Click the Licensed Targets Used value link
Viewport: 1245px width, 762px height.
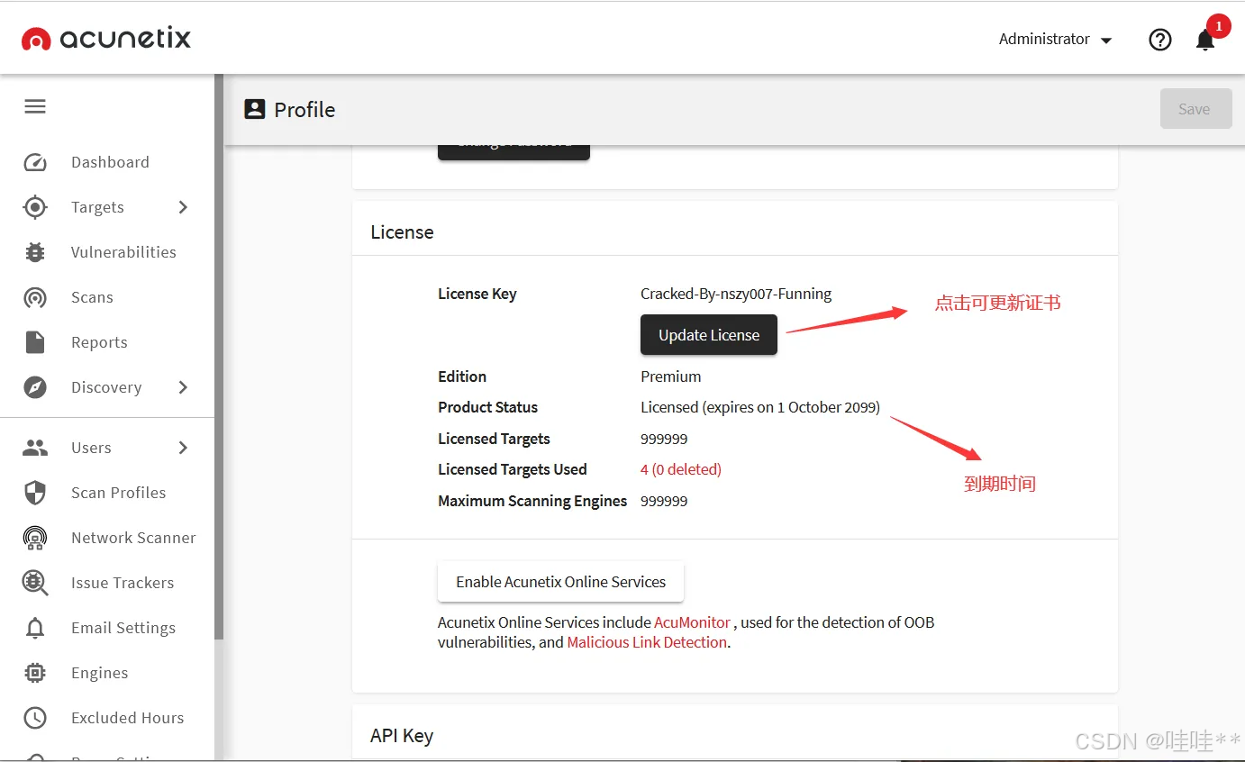tap(681, 469)
